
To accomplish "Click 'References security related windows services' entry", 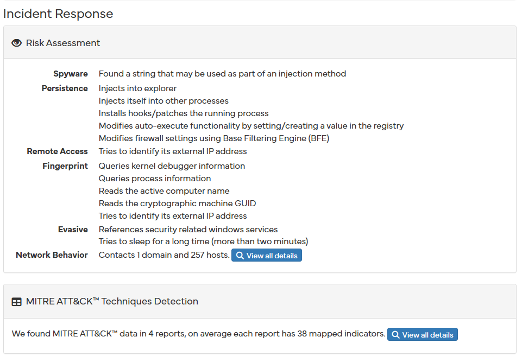I will 188,230.
